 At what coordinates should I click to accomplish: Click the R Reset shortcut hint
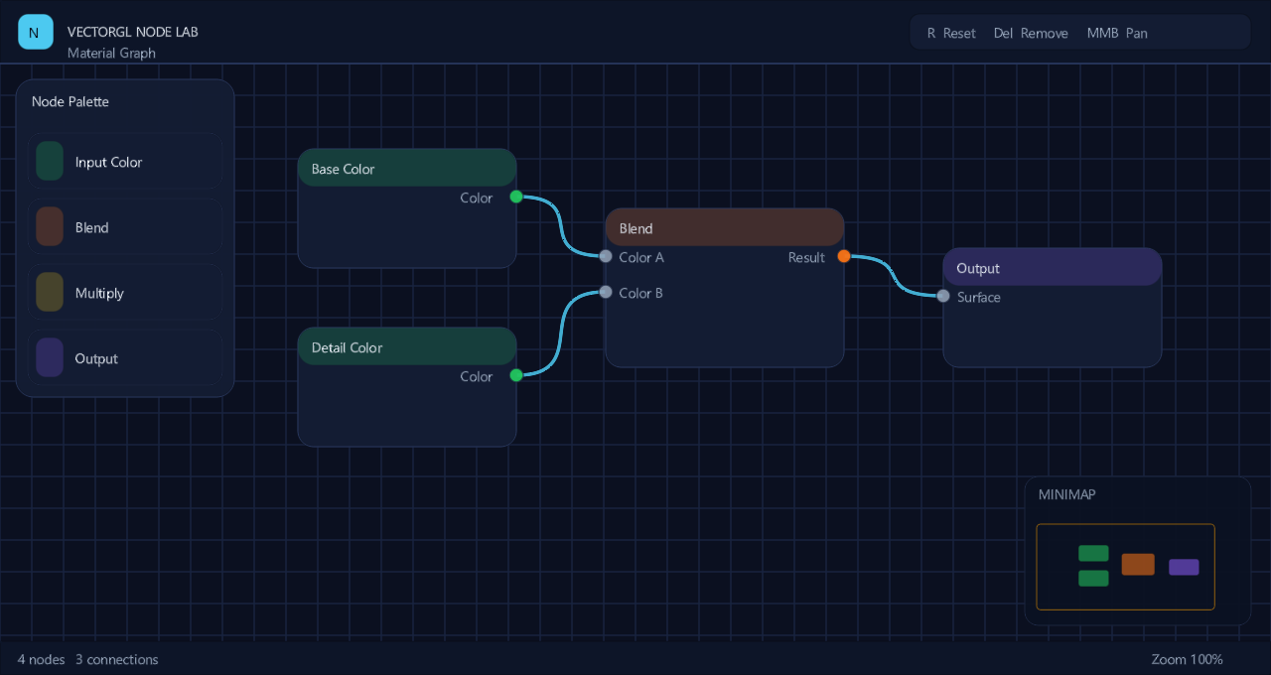(951, 33)
